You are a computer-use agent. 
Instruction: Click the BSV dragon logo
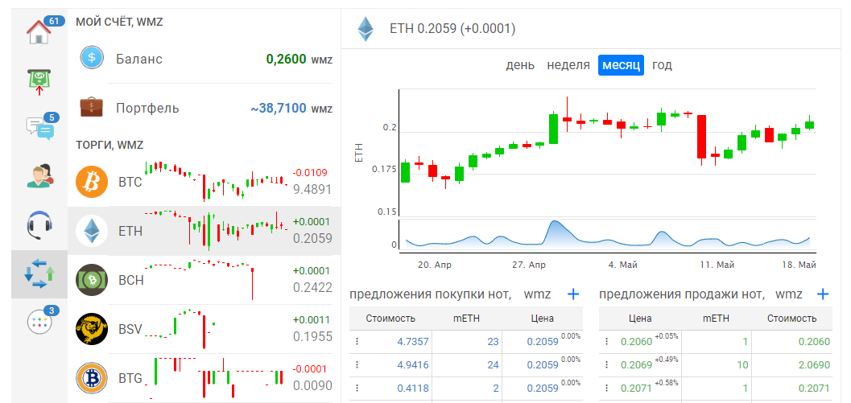coord(92,329)
